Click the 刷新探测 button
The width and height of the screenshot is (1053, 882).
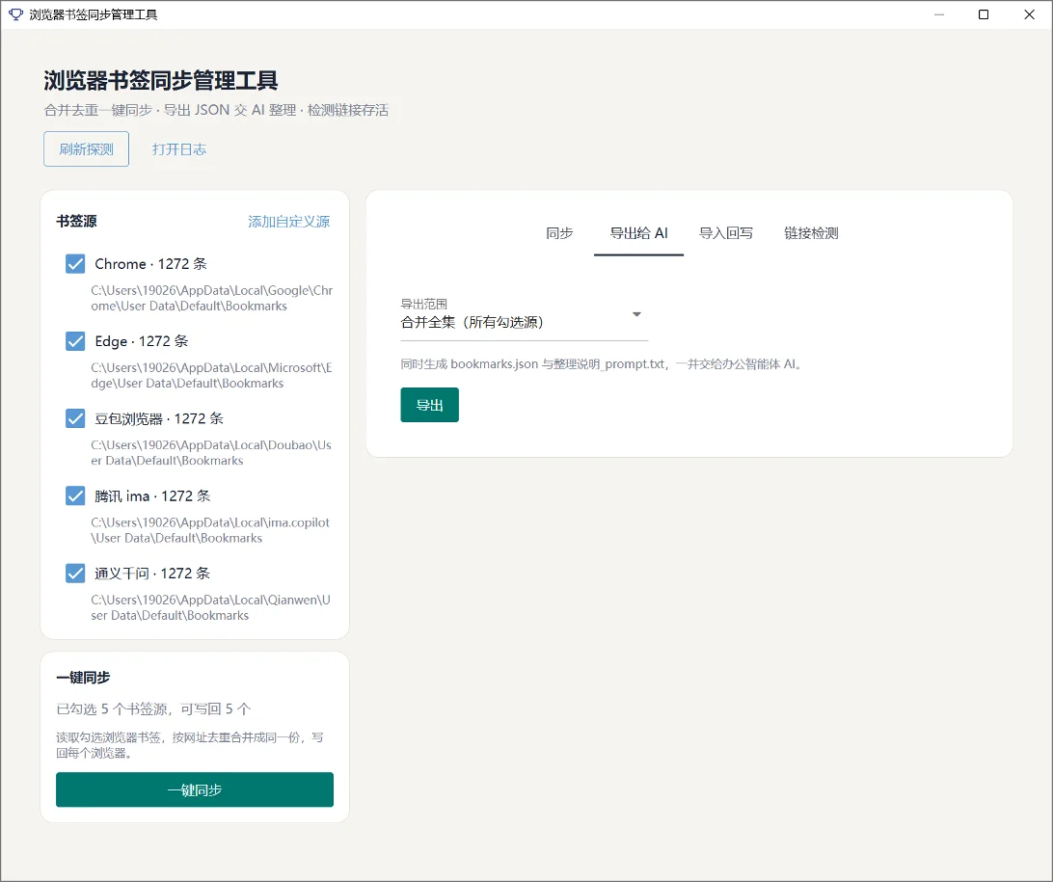coord(86,149)
